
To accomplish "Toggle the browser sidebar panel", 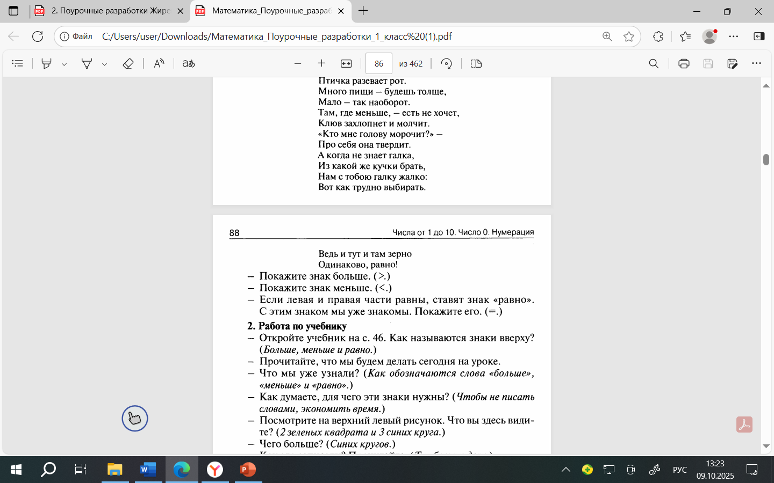I will click(x=759, y=36).
